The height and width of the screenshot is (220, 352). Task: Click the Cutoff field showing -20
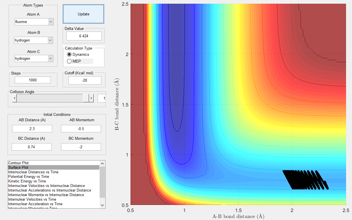point(85,80)
